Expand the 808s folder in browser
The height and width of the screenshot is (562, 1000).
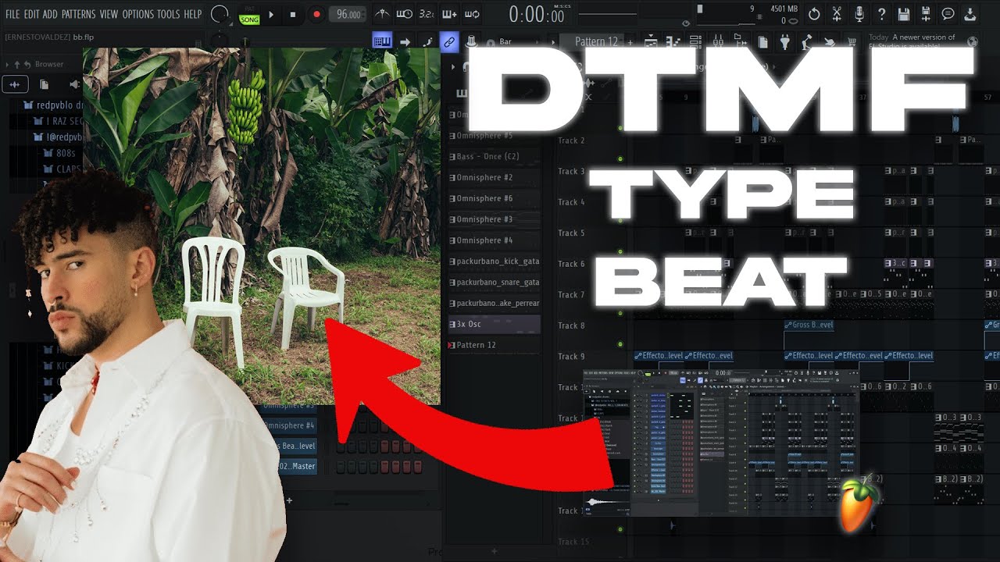[59, 153]
